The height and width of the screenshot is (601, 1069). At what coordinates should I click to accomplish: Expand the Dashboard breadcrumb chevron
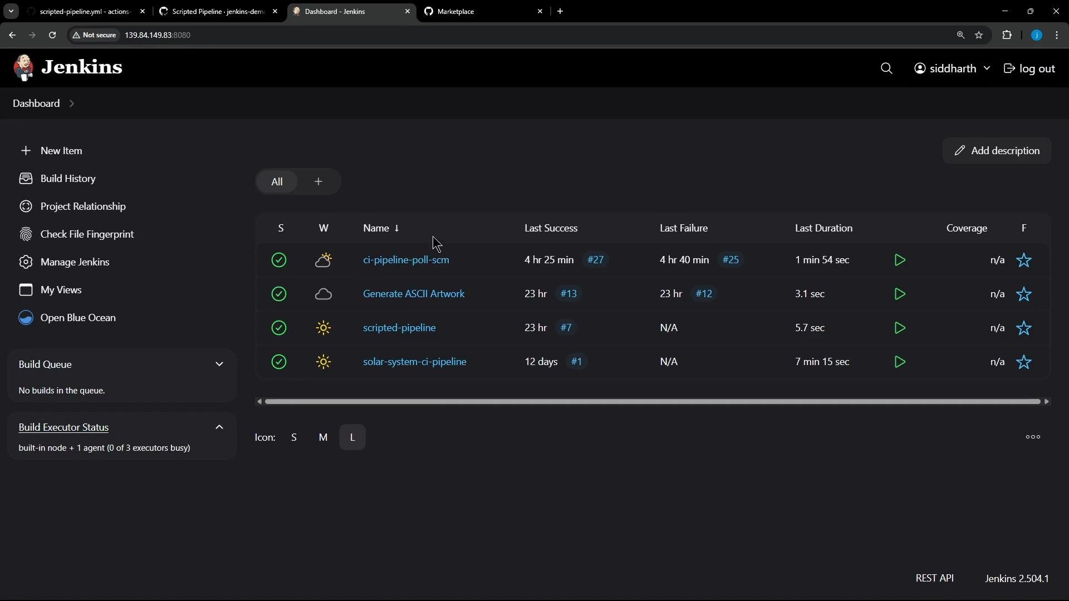coord(72,104)
